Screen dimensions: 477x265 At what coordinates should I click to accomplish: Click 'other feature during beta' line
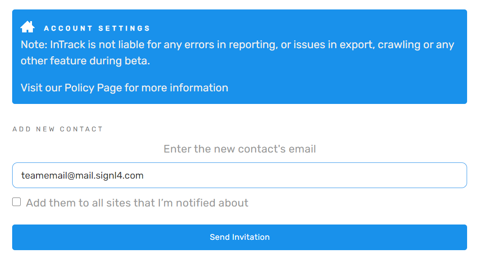(x=85, y=61)
